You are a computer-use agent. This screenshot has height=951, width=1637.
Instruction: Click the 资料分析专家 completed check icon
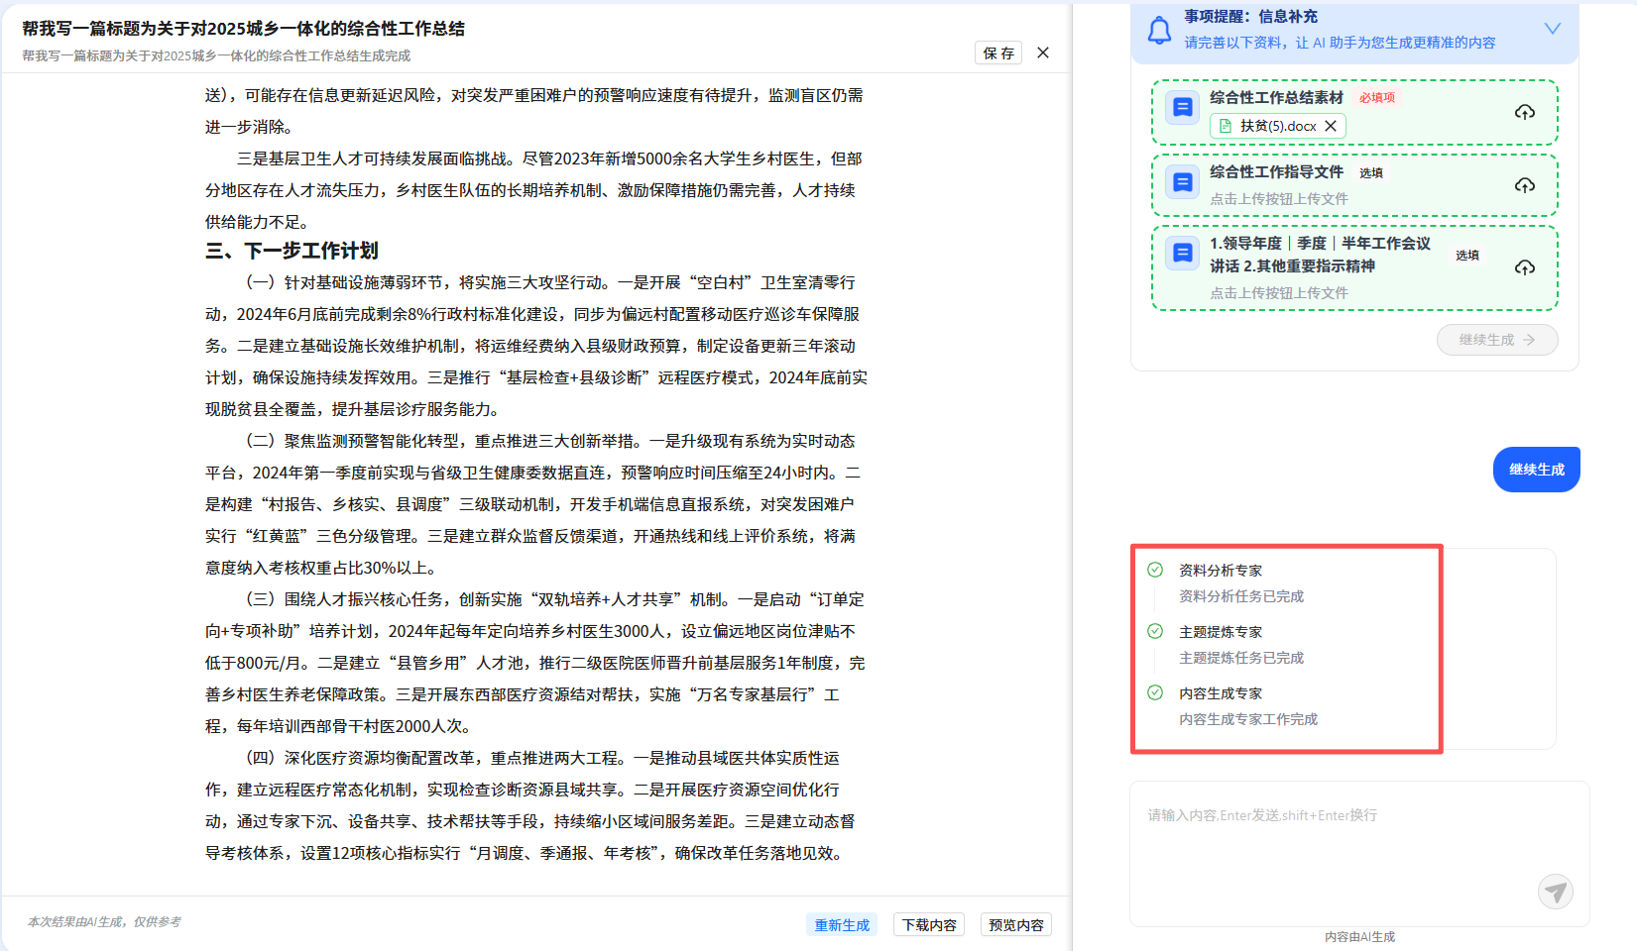click(x=1155, y=570)
